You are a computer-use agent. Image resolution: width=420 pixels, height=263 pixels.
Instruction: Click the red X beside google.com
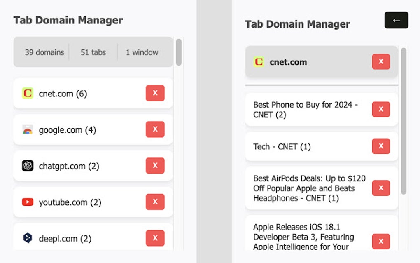pyautogui.click(x=155, y=129)
